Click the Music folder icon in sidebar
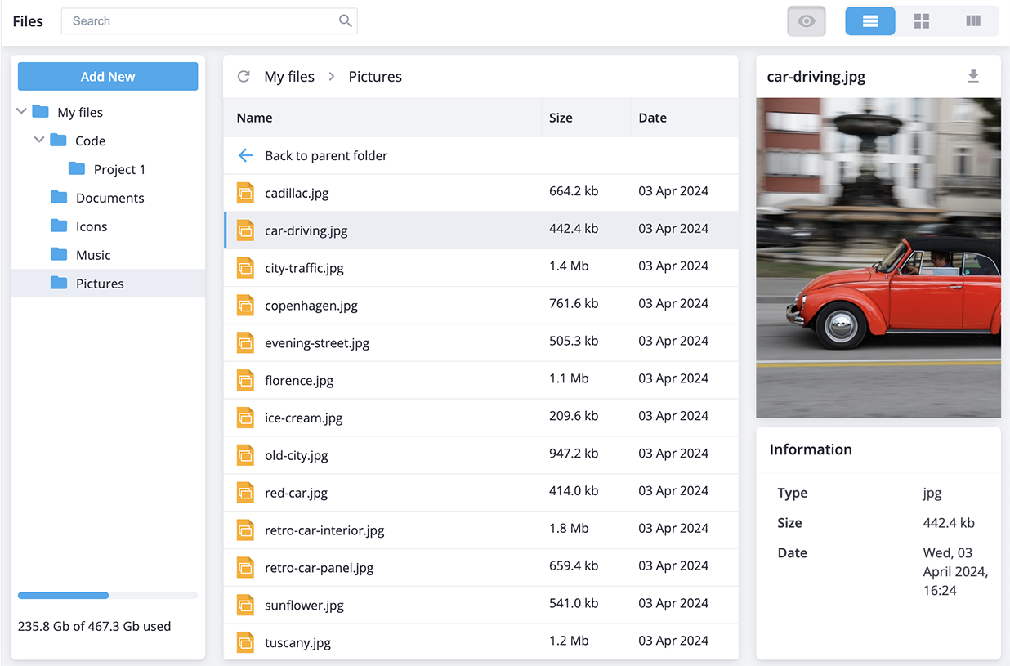This screenshot has height=666, width=1010. (59, 255)
